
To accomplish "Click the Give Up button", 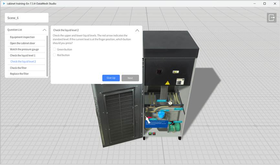I will [111, 78].
